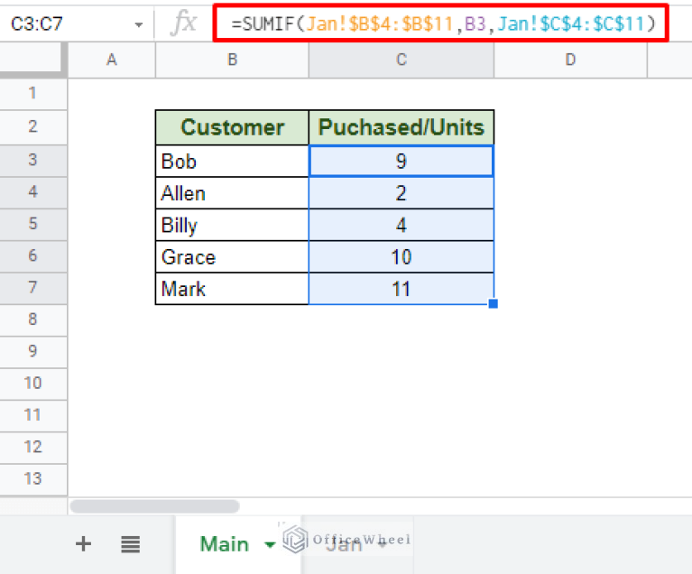Select row 1 header

(x=32, y=93)
